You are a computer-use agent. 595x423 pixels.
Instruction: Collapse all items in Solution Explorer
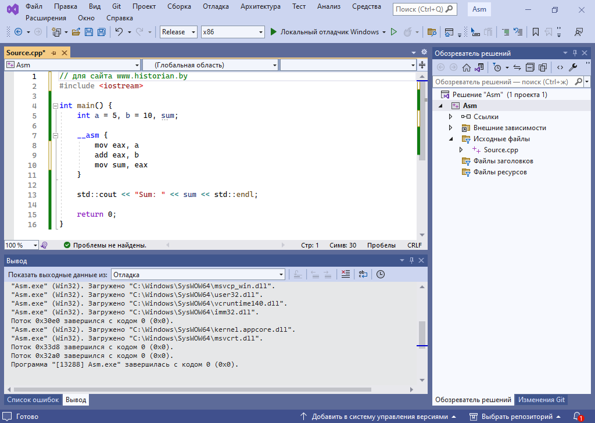[x=529, y=67]
